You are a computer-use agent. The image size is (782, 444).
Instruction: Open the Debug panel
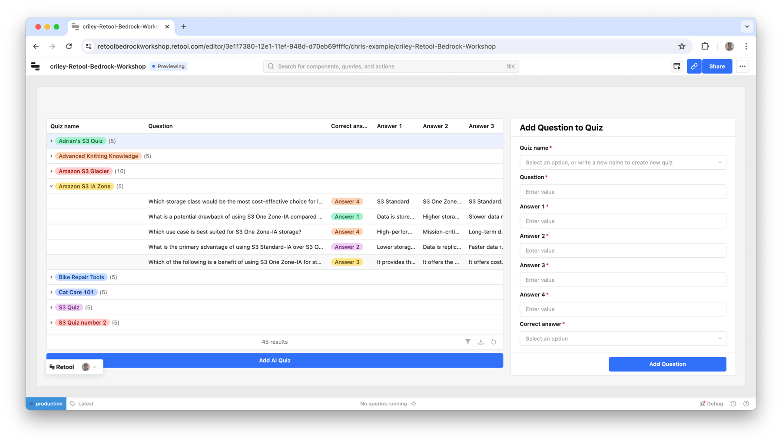tap(711, 404)
